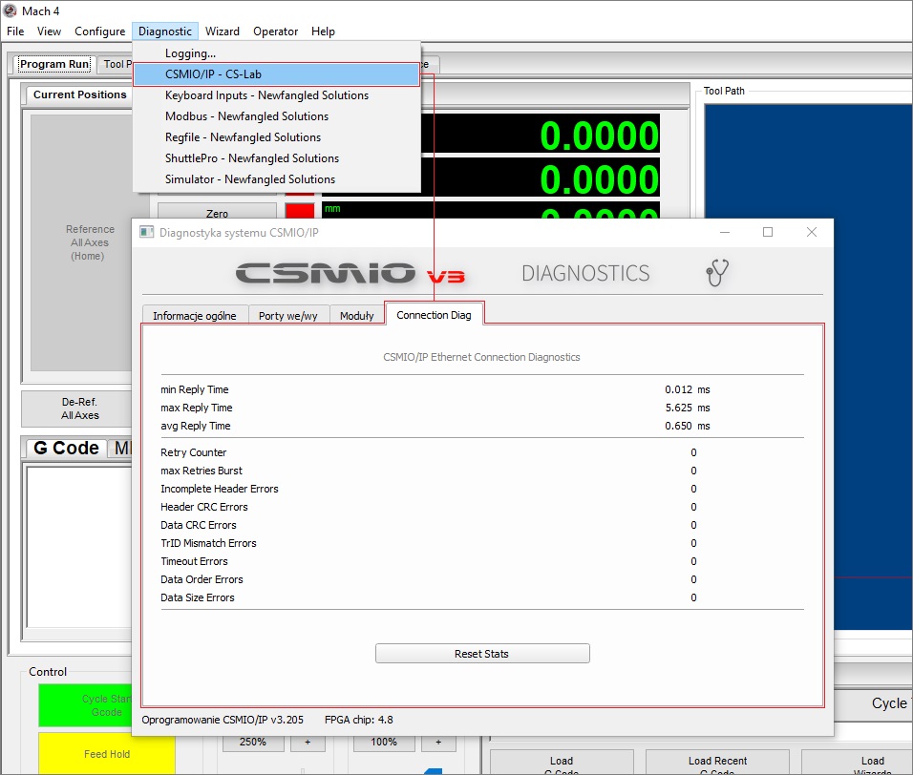Click the plus button beside 250%
The image size is (913, 775).
coord(308,743)
